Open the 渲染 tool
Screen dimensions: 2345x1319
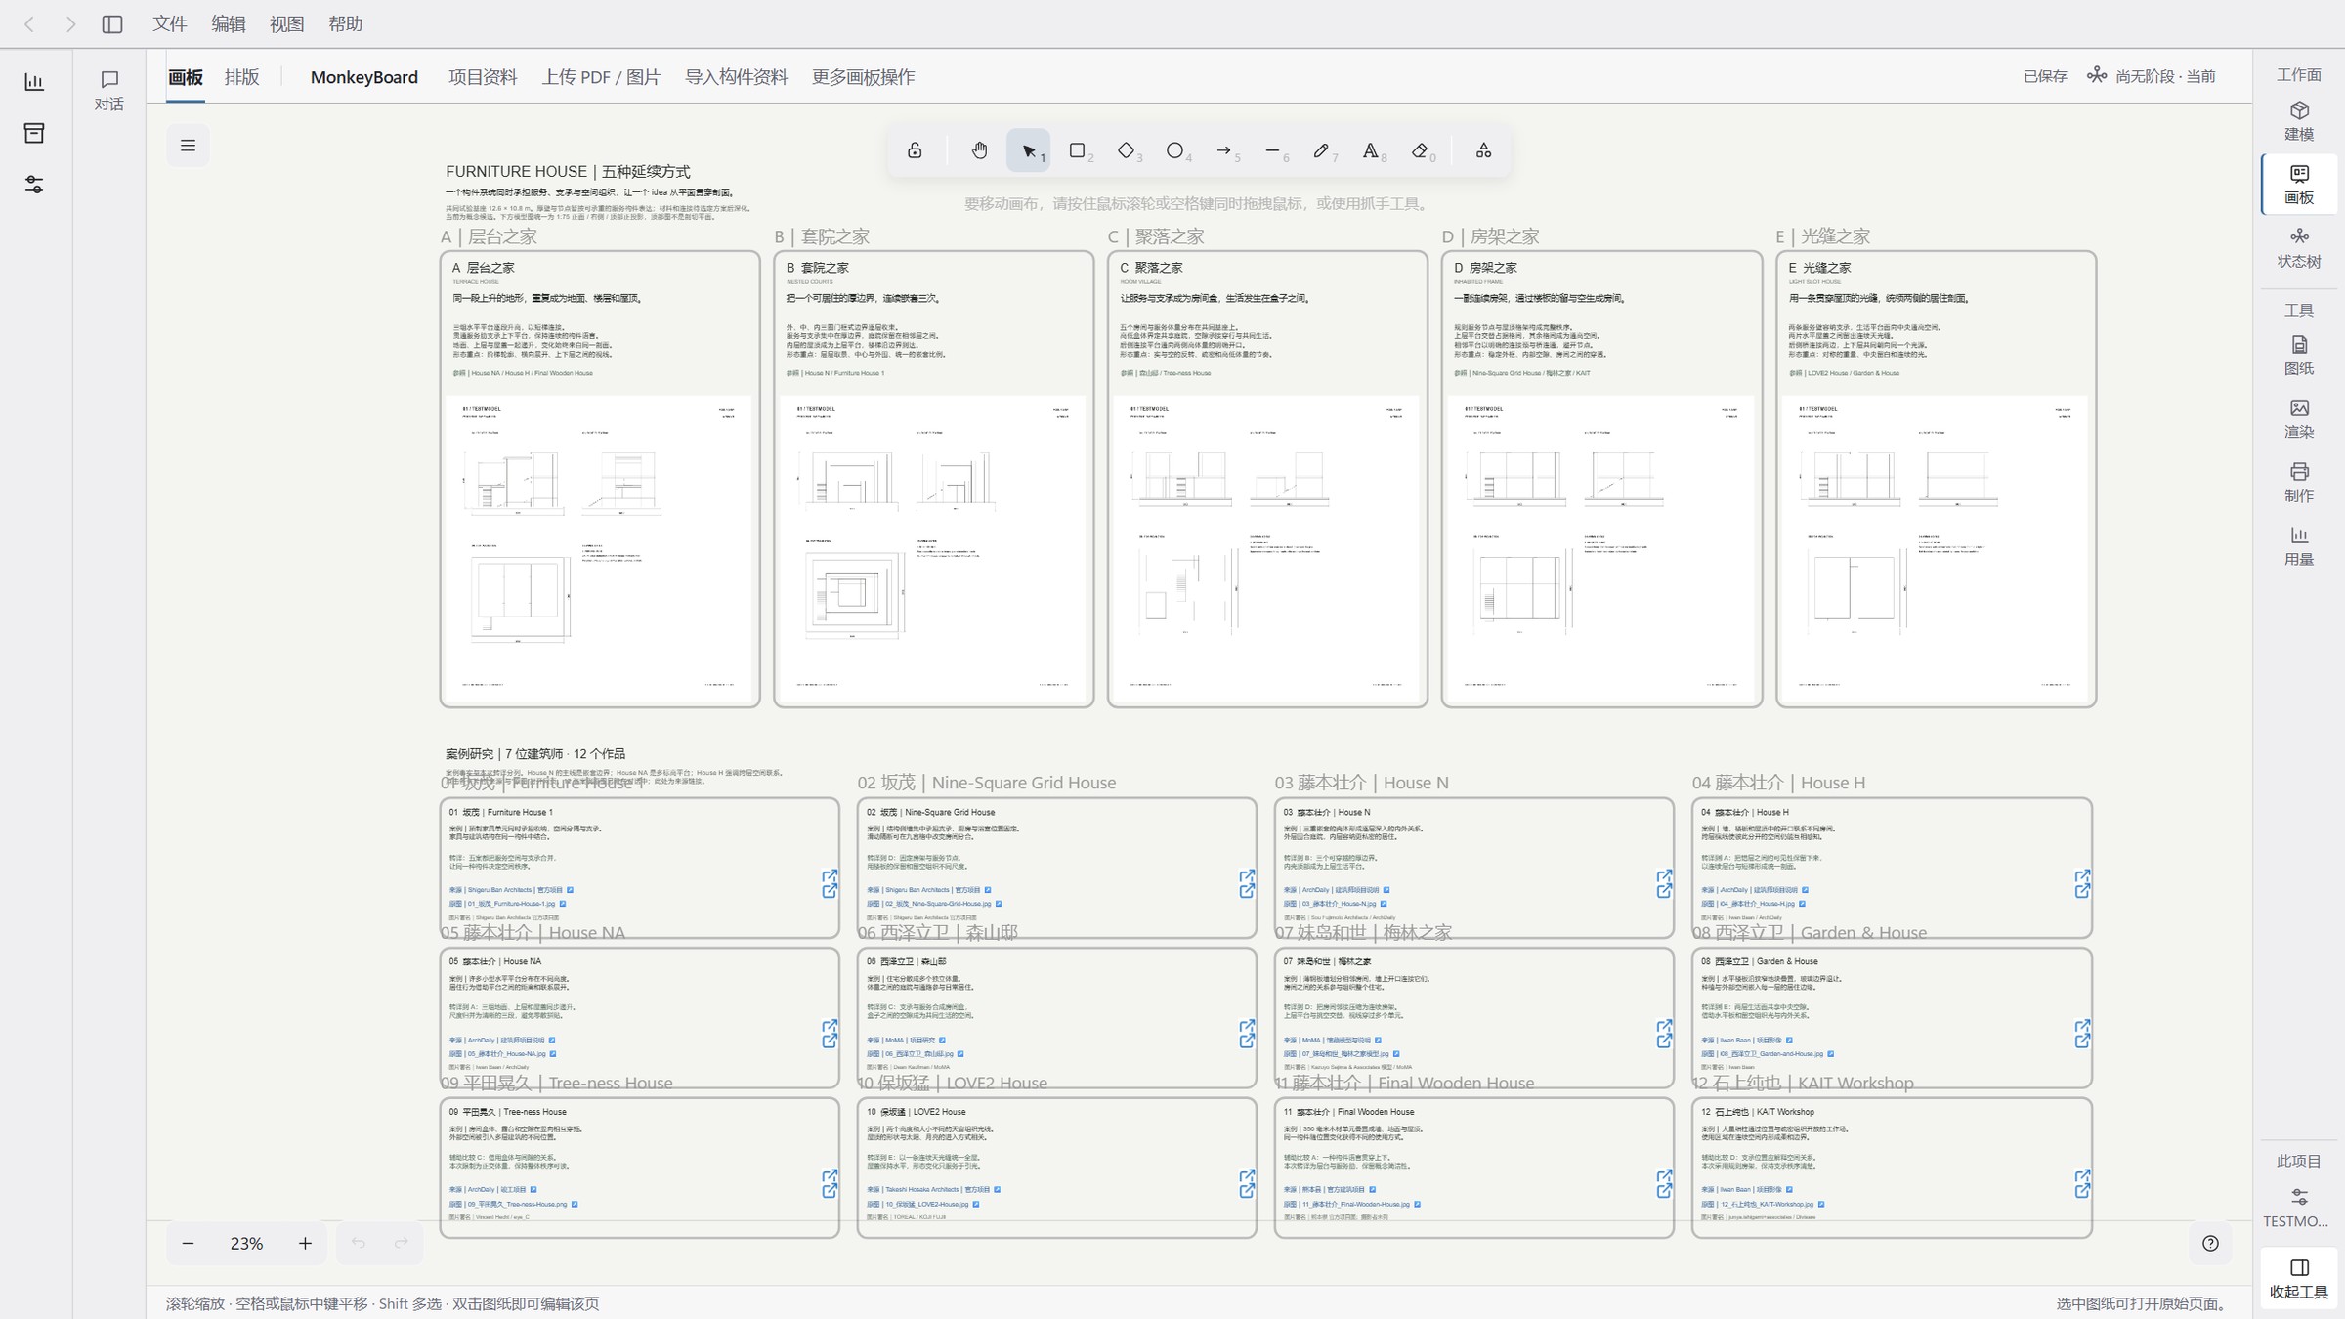coord(2299,419)
